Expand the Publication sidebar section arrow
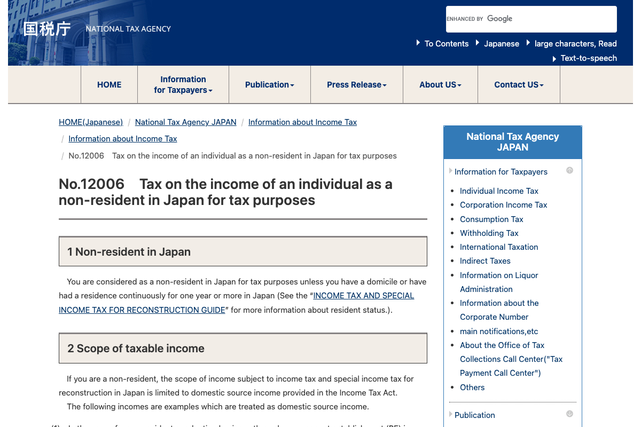Viewport: 641px width, 427px height. pos(569,414)
